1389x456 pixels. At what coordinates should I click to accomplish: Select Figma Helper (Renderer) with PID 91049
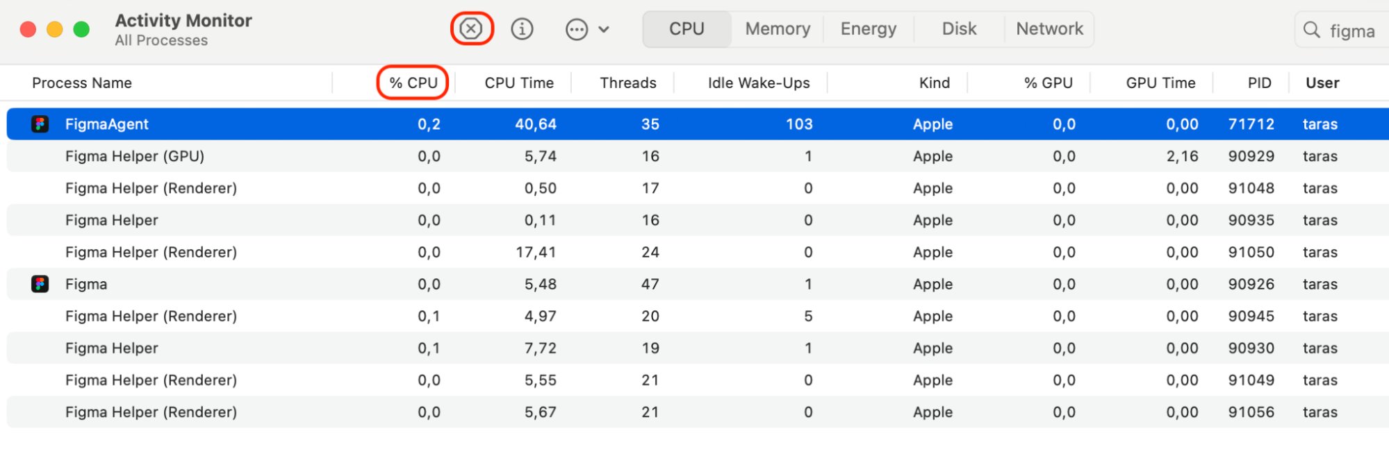click(698, 380)
